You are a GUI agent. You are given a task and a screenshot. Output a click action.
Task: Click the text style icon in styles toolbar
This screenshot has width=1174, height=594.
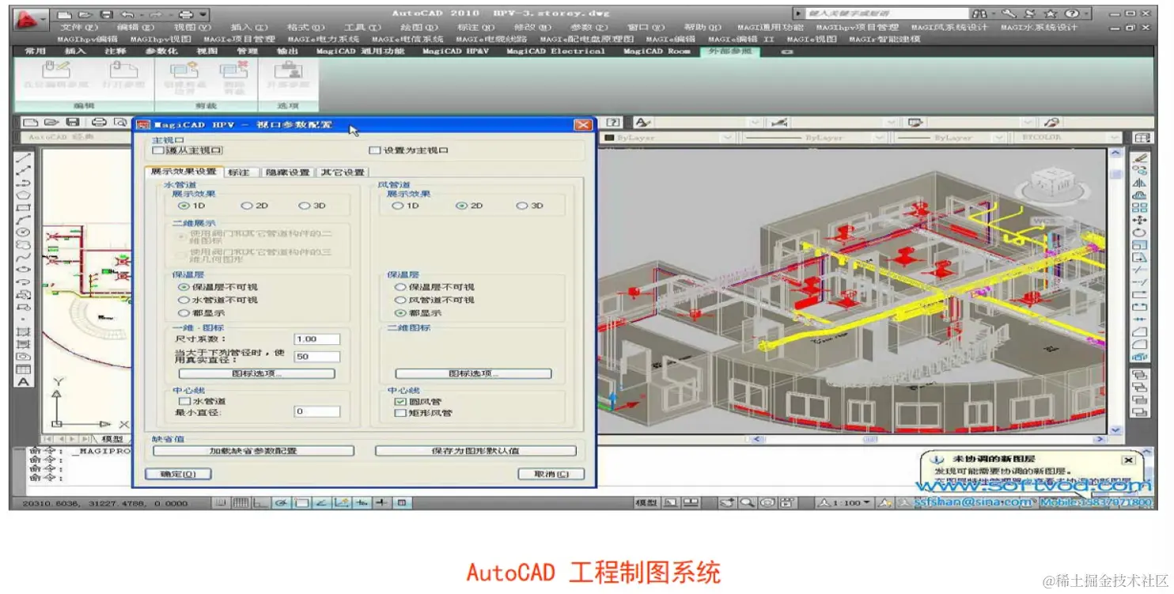pyautogui.click(x=643, y=123)
